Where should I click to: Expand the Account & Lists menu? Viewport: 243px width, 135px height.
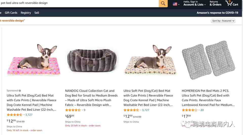click(x=194, y=3)
